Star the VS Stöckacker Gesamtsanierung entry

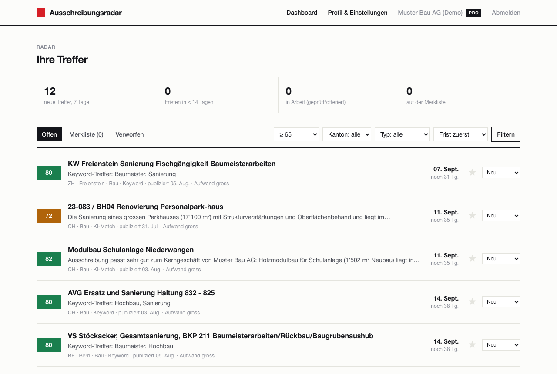pos(472,345)
